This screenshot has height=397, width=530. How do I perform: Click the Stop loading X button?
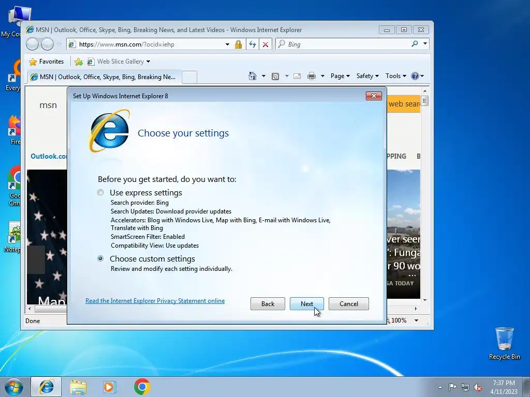(x=266, y=44)
